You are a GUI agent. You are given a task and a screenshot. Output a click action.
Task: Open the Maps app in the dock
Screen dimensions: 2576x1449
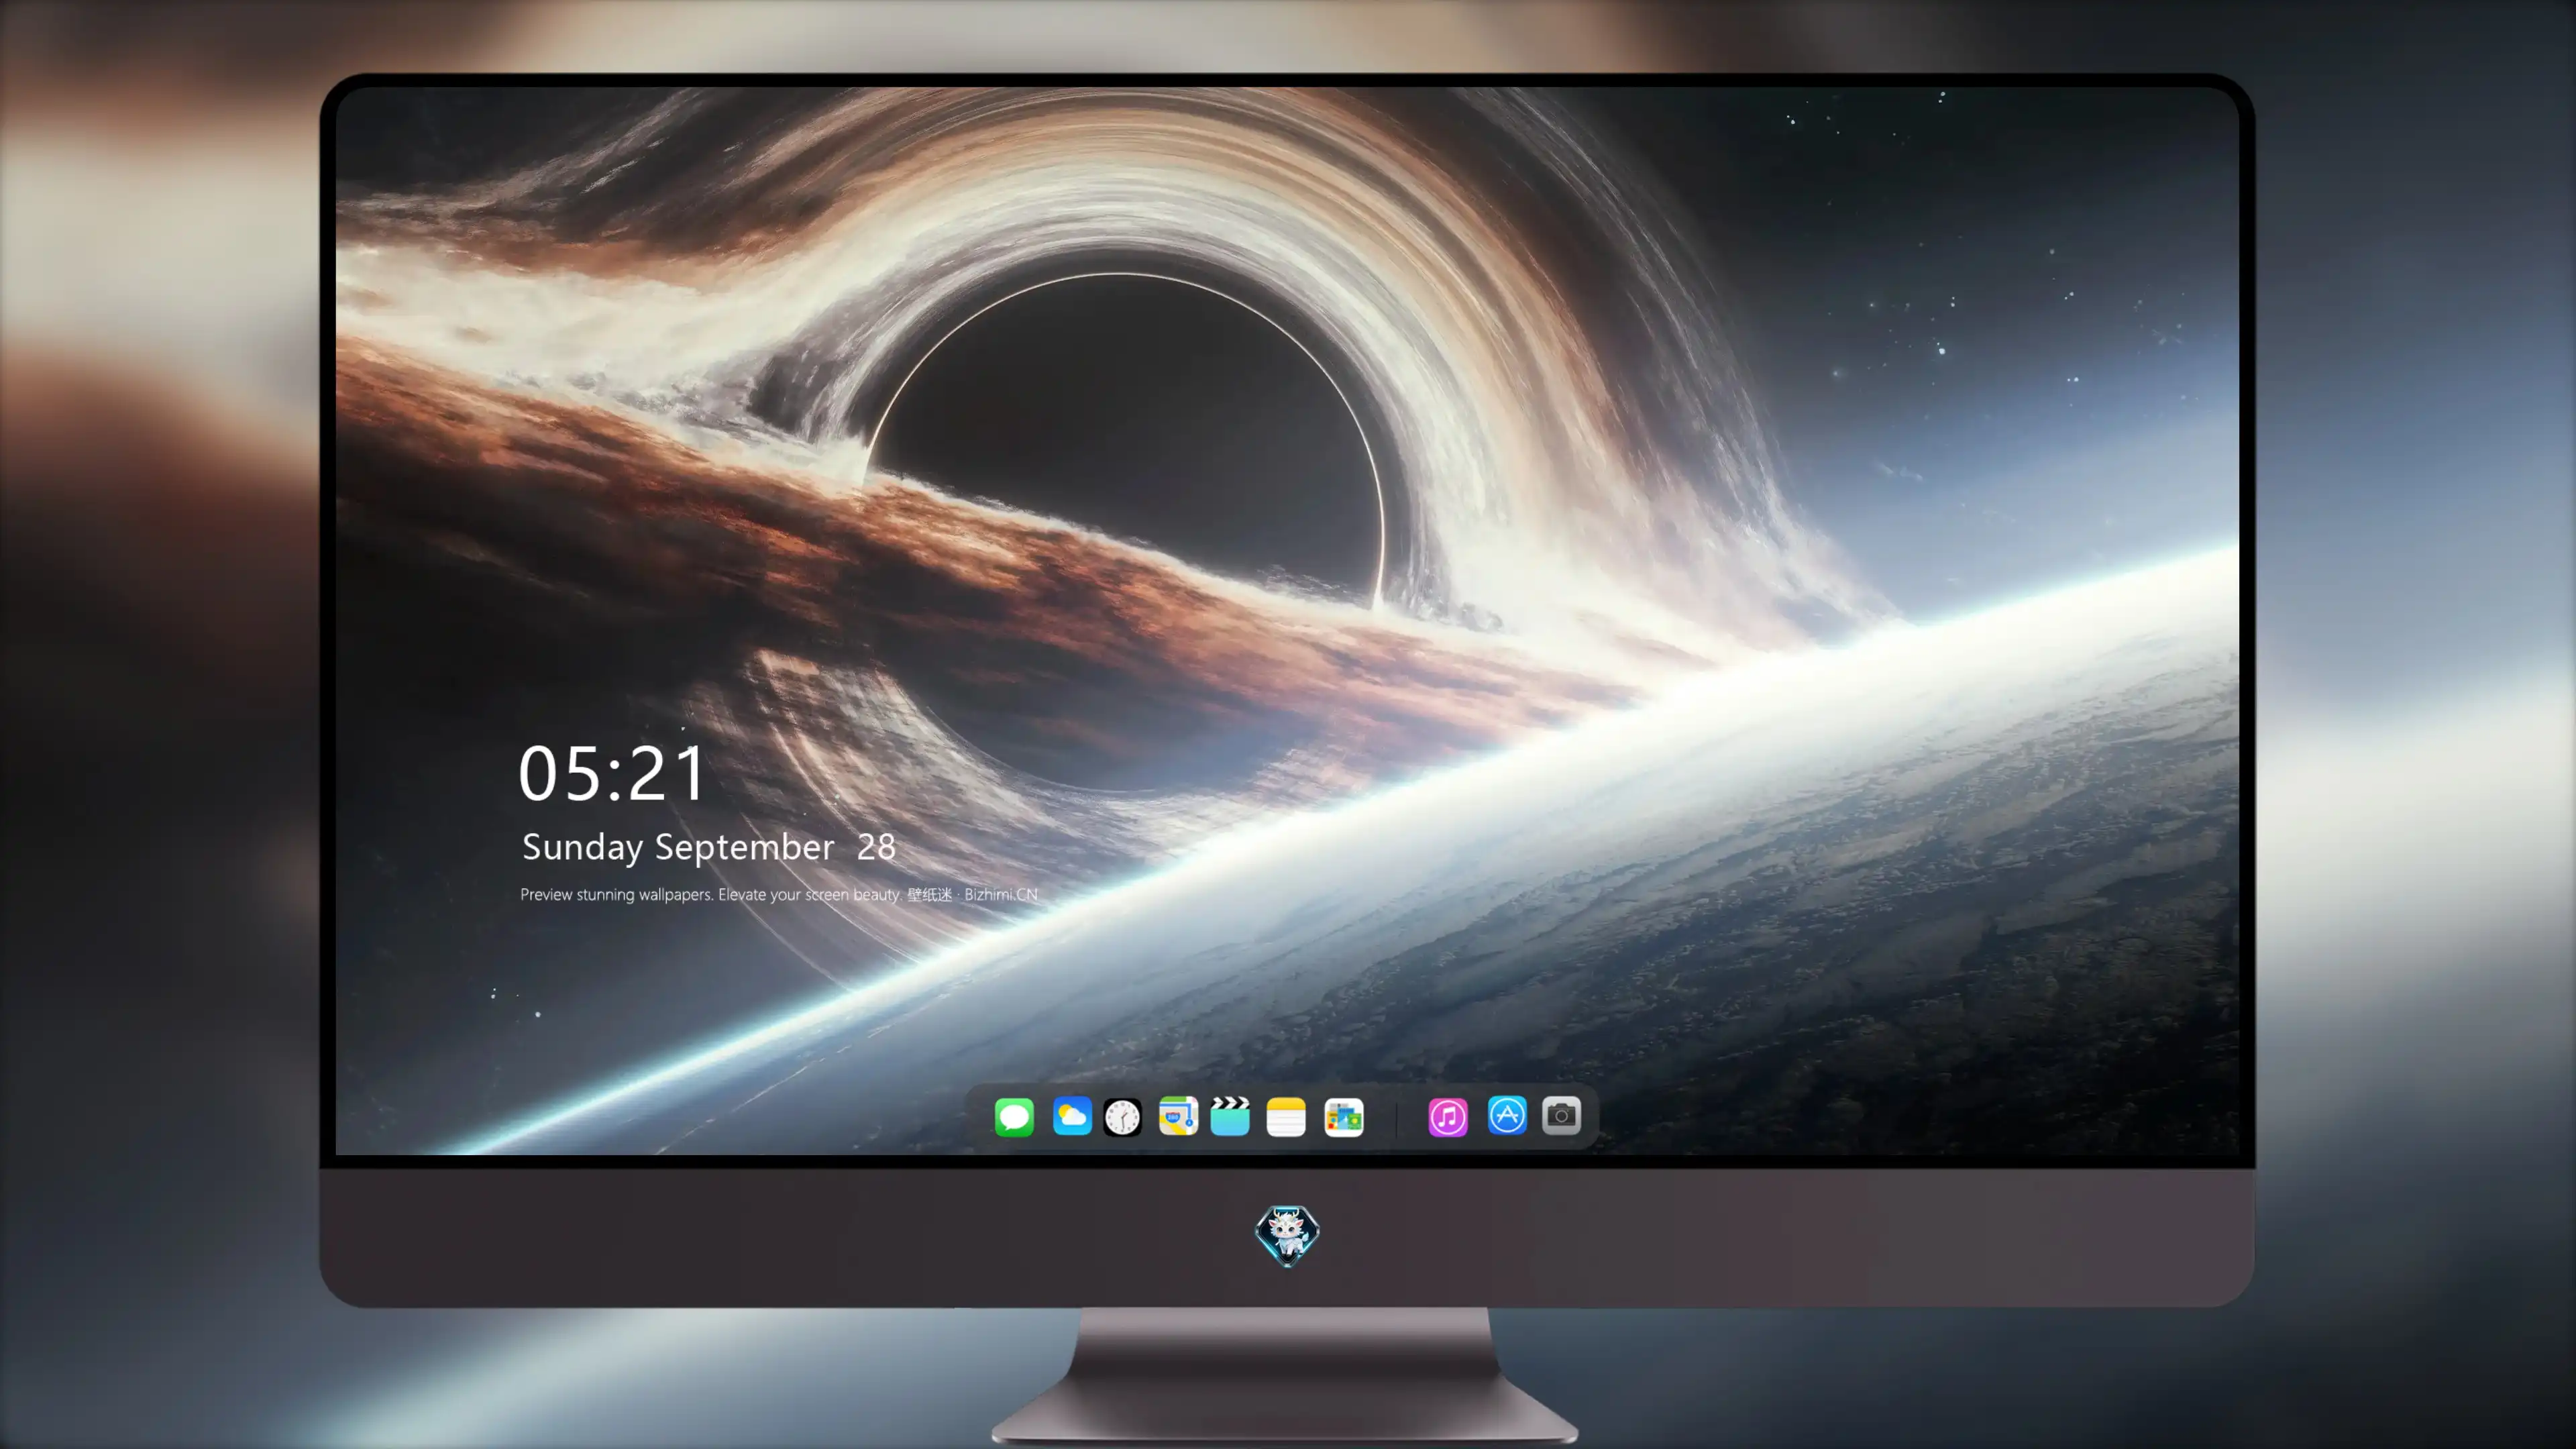point(1178,1116)
